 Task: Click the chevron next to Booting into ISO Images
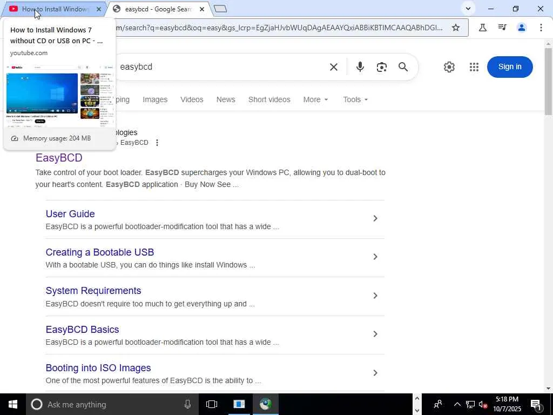(x=375, y=373)
